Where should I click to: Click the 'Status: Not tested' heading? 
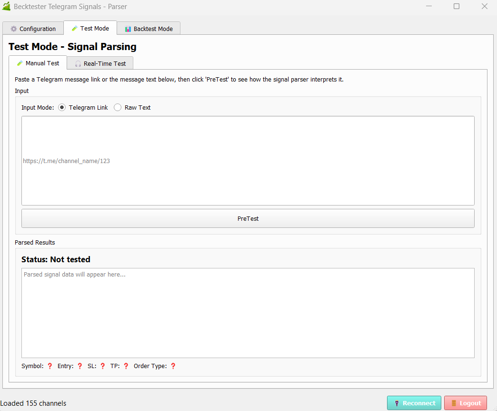click(x=56, y=259)
